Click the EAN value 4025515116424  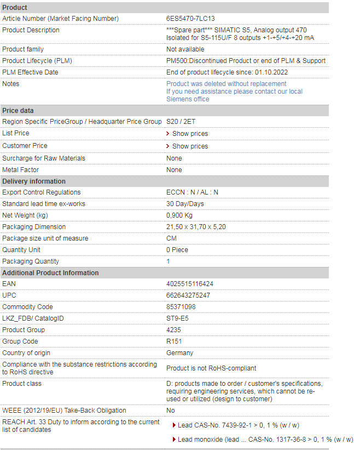tap(190, 284)
